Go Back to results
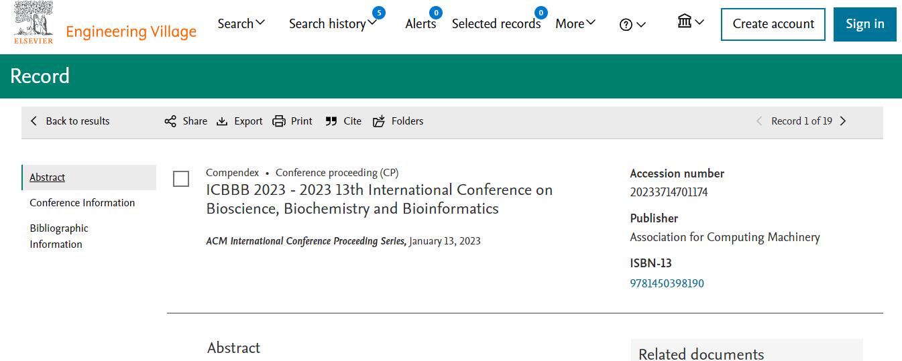The height and width of the screenshot is (361, 902). (x=70, y=121)
